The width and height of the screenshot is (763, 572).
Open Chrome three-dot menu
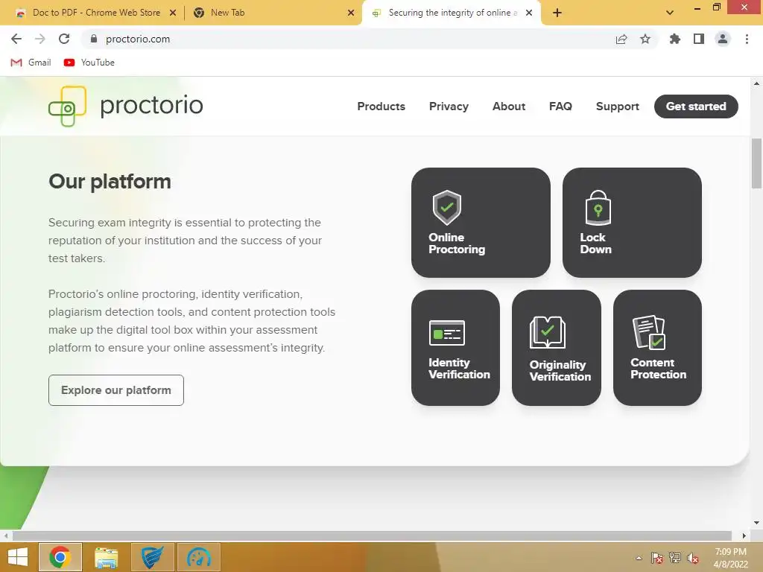747,39
